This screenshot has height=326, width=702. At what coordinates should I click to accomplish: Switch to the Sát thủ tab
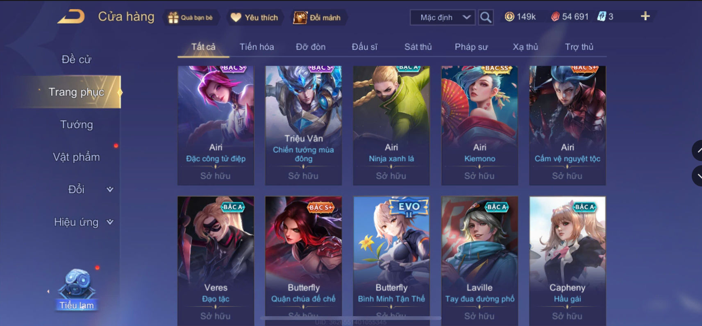[418, 47]
